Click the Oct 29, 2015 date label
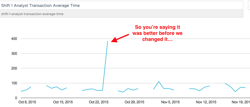250x107 pixels. click(134, 102)
